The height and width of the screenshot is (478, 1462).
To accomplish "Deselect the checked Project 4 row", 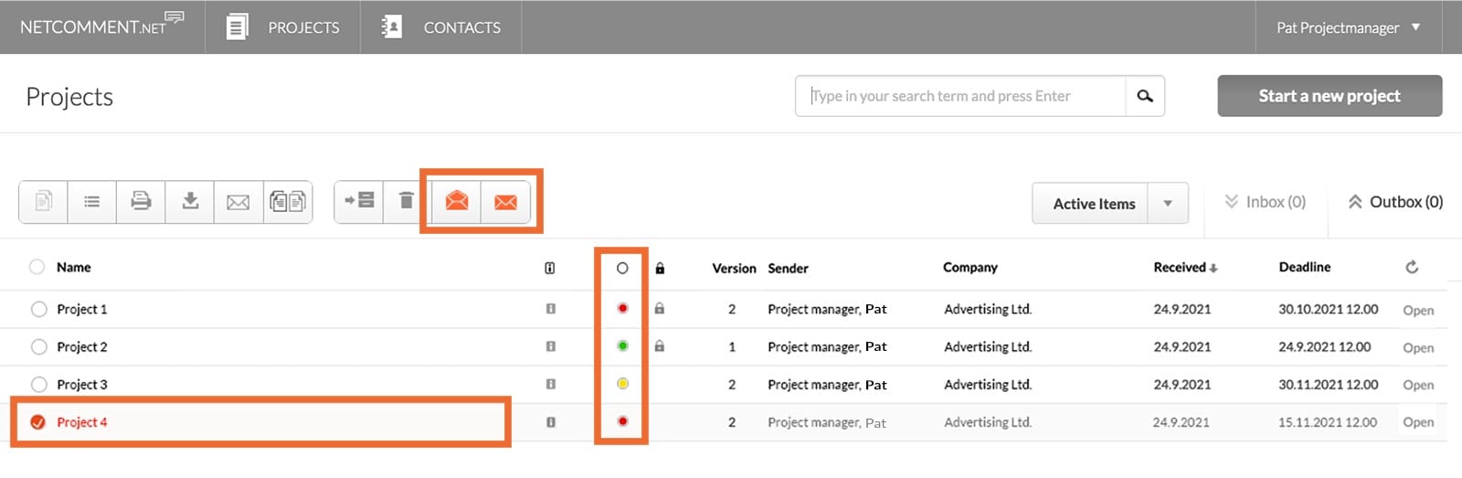I will click(x=38, y=422).
